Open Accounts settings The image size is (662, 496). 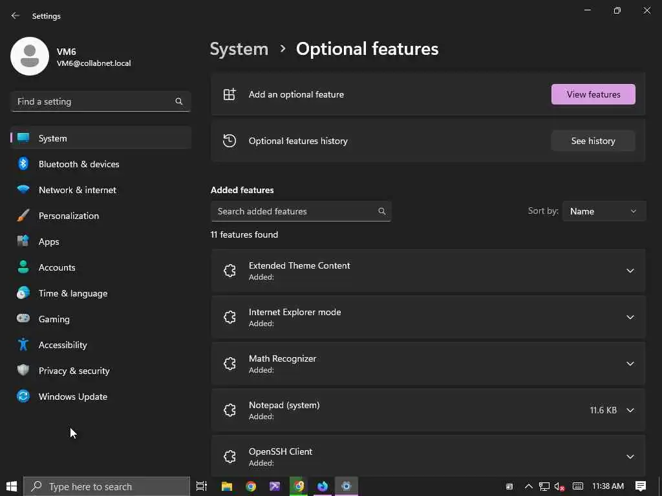pyautogui.click(x=101, y=267)
